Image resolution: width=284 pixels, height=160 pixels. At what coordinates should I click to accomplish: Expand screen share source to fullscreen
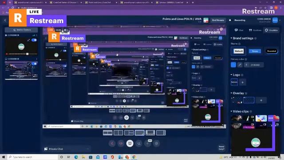tap(29, 64)
